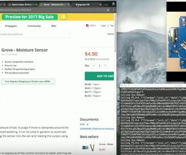Open the Wiki document link
Screen dimensions: 186x155
pos(82,124)
